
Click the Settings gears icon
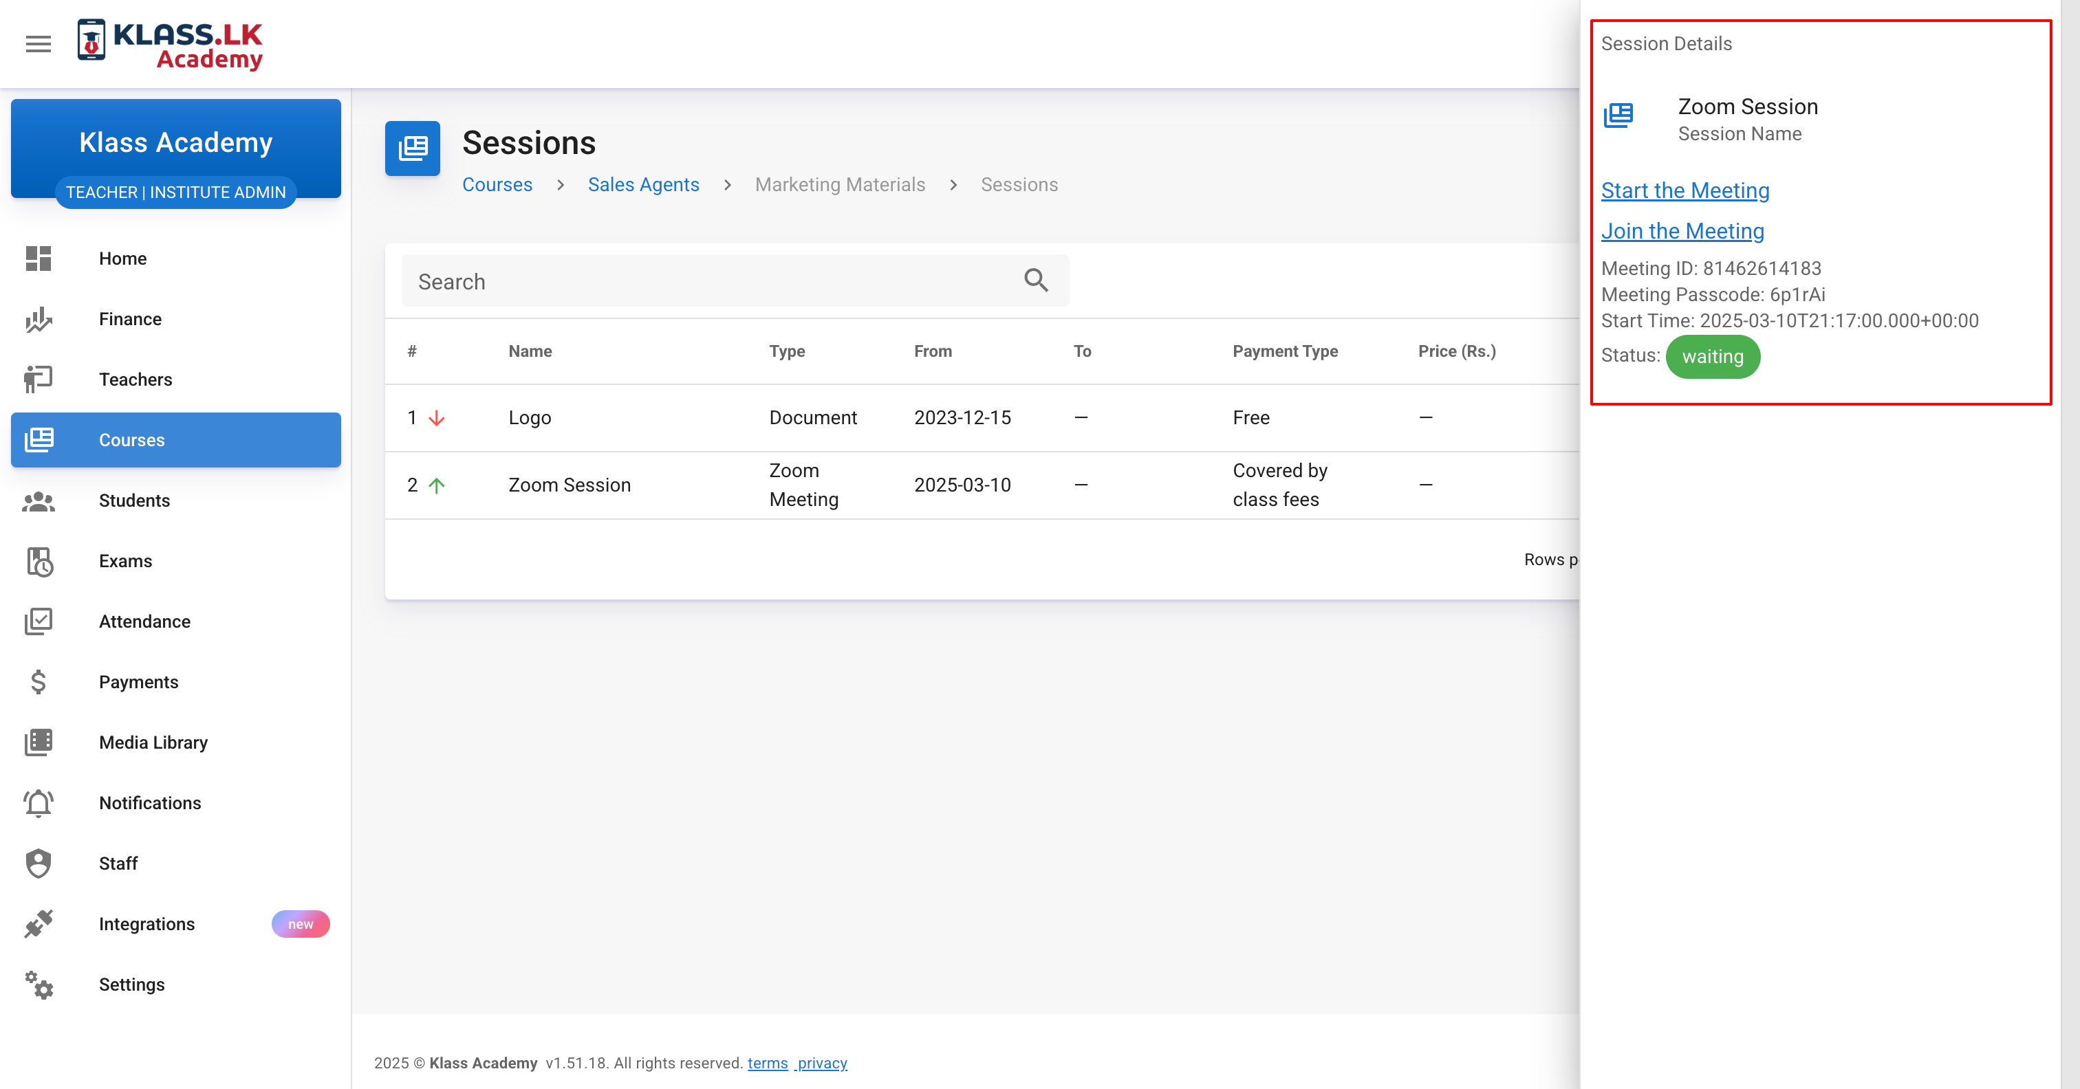click(x=38, y=985)
